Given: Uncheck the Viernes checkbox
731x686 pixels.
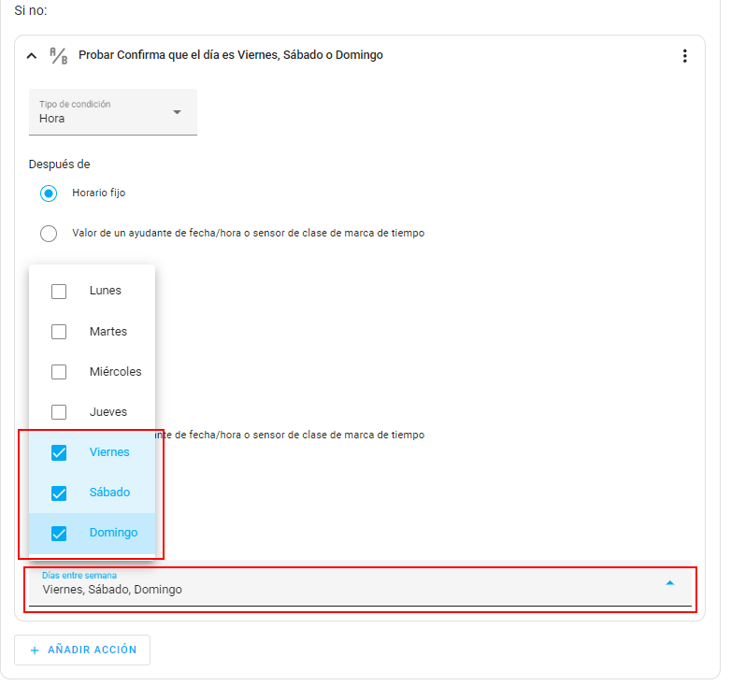Looking at the screenshot, I should 59,452.
